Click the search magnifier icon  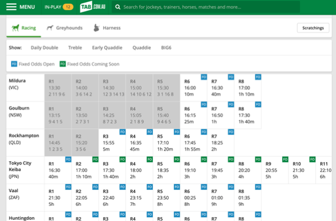[118, 7]
